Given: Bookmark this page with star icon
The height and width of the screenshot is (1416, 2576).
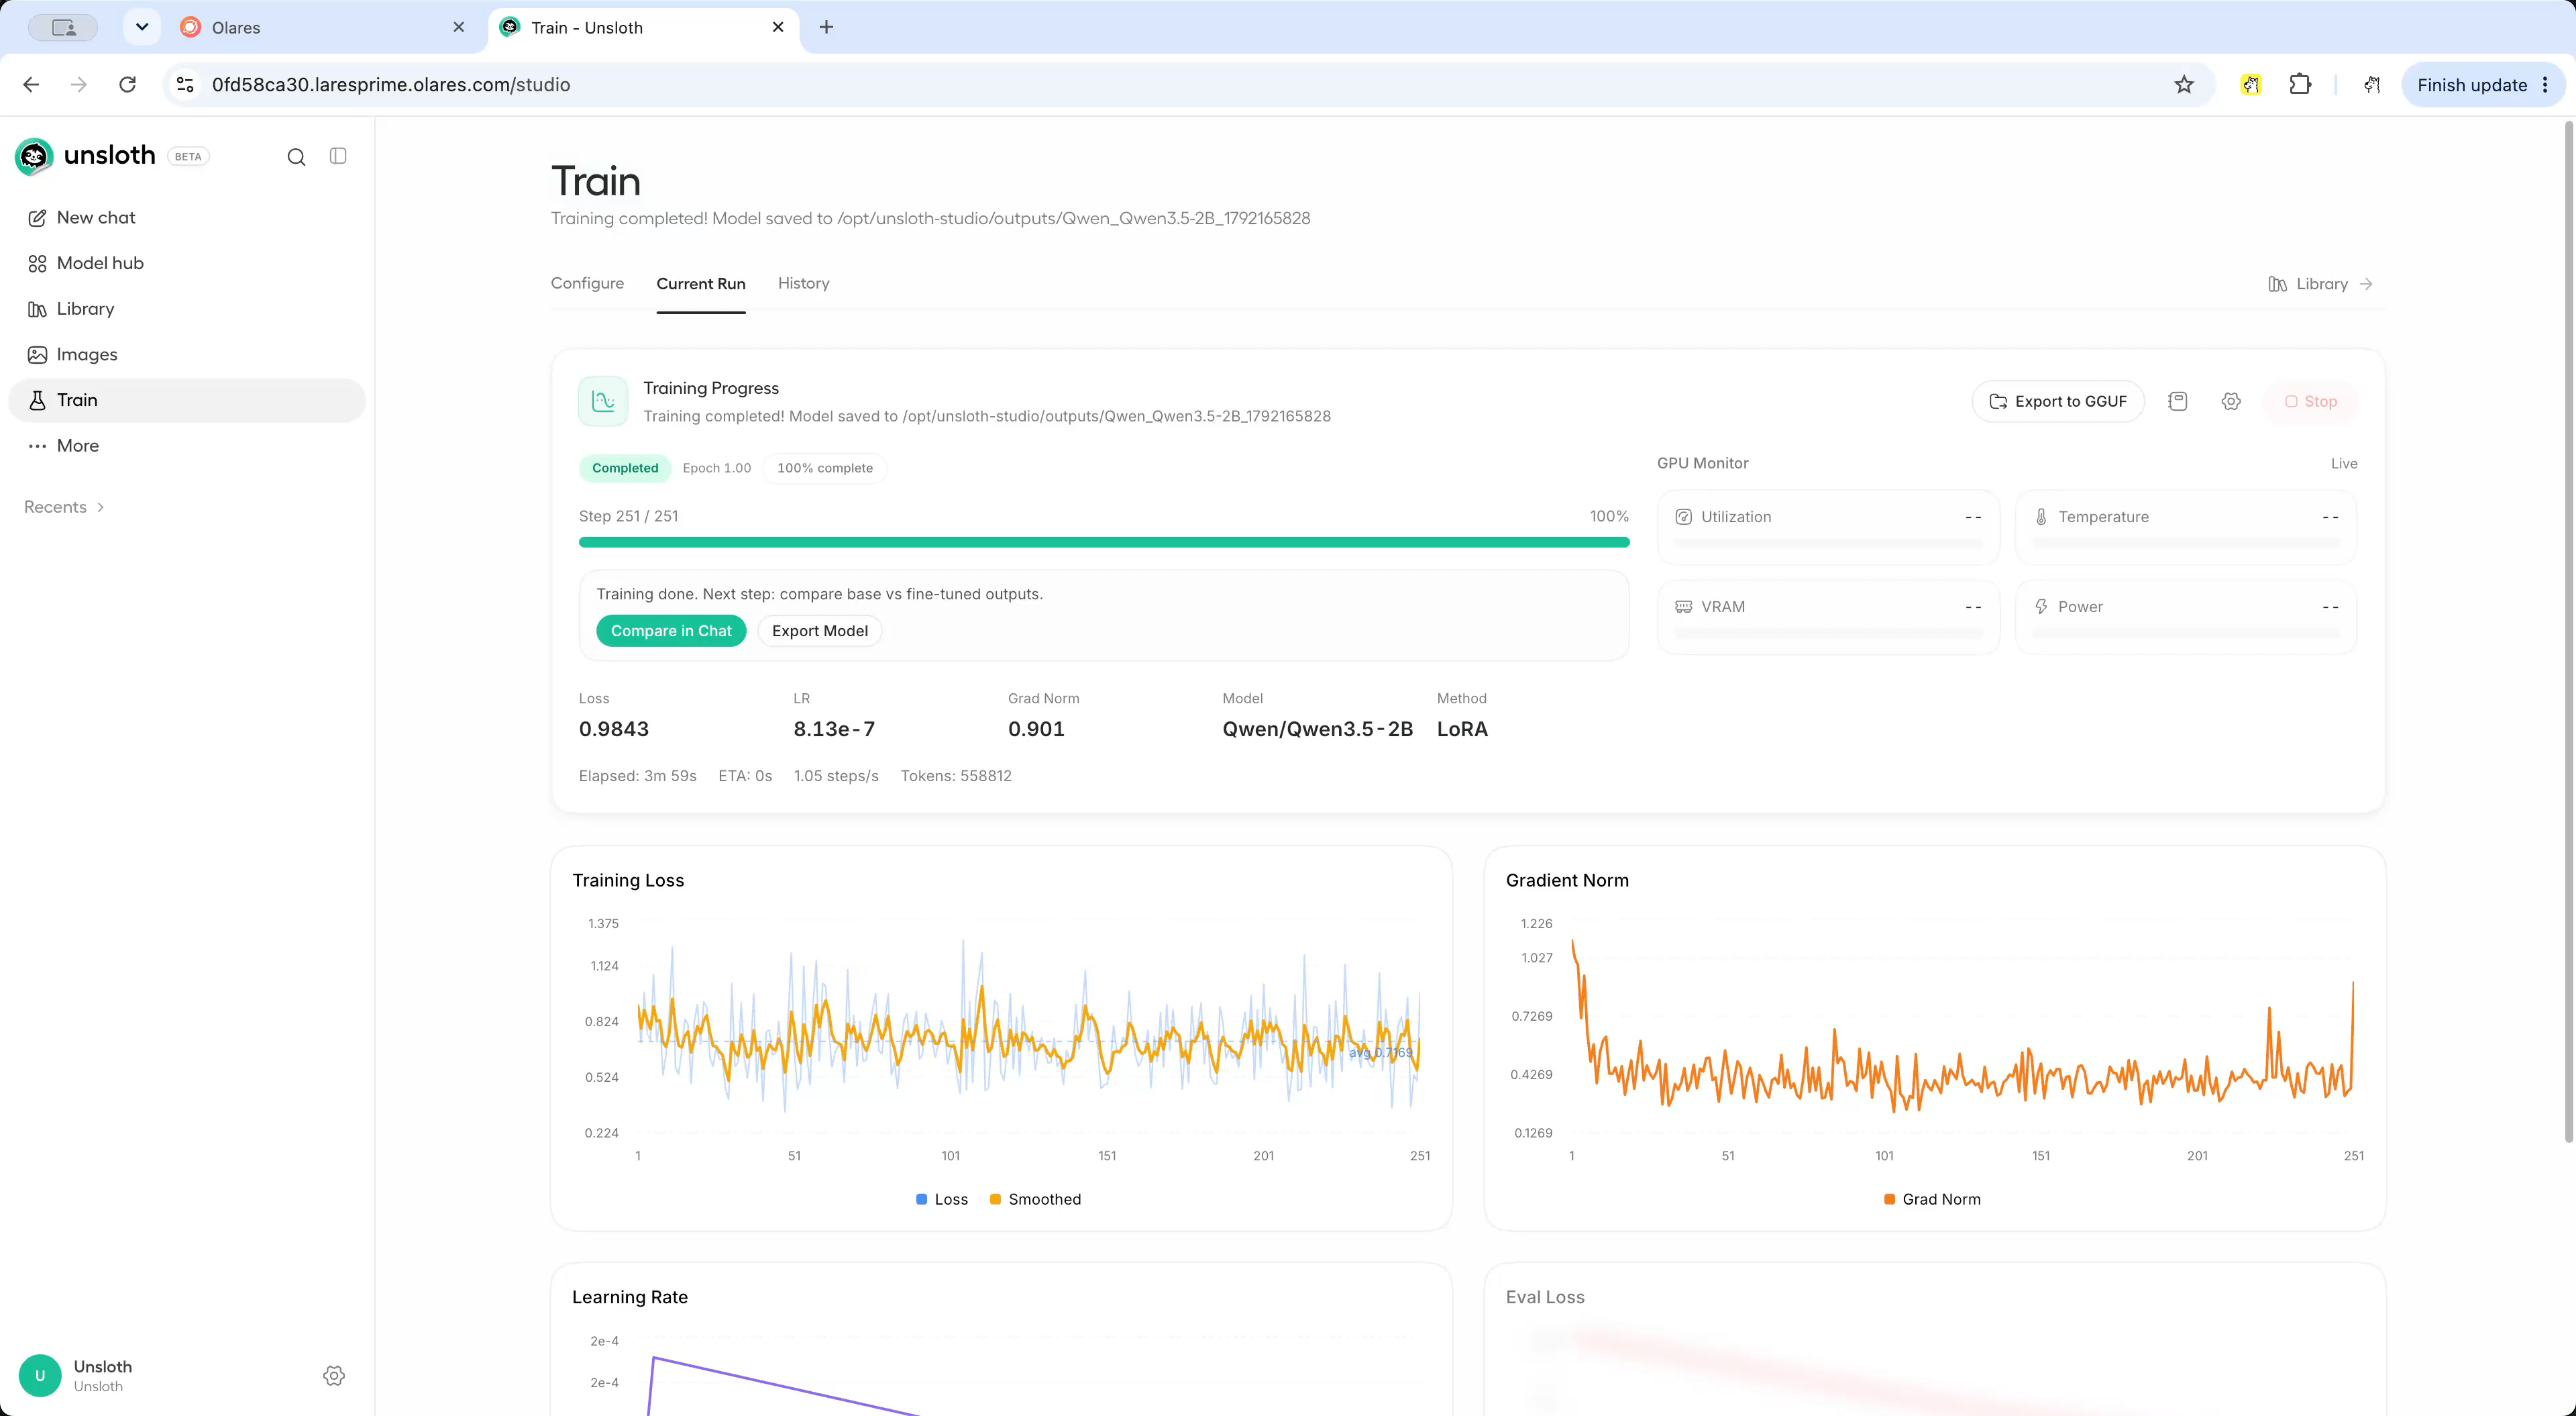Looking at the screenshot, I should (x=2184, y=85).
